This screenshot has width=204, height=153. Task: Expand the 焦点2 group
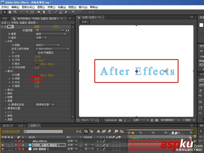tap(6, 90)
